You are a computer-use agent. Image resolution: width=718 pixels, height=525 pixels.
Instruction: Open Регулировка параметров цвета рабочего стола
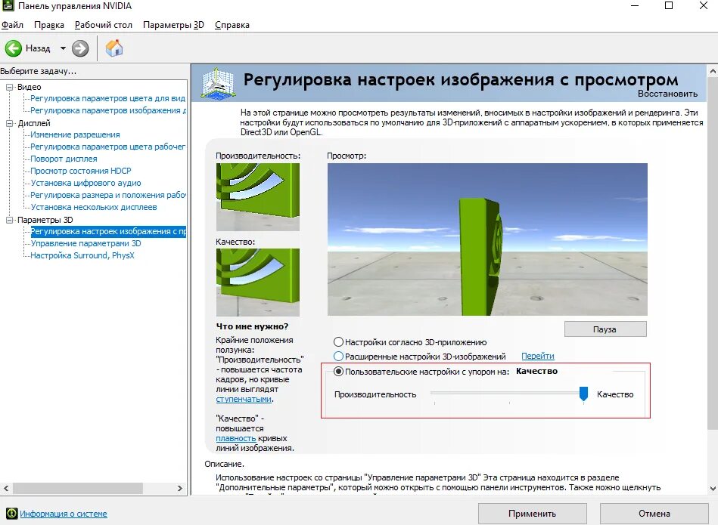click(x=107, y=147)
